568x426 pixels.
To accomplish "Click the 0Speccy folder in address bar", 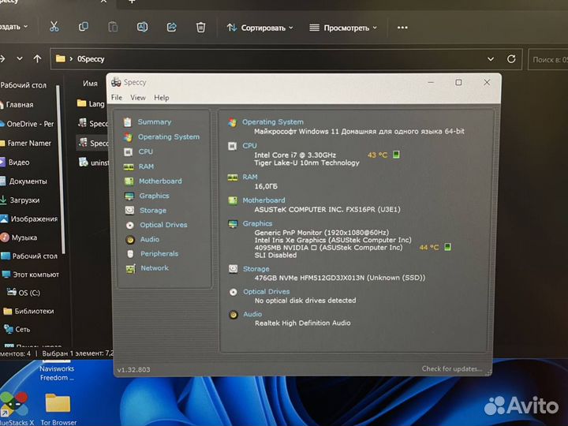I will pos(91,59).
